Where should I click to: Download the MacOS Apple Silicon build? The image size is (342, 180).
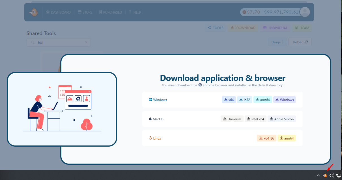click(x=281, y=119)
